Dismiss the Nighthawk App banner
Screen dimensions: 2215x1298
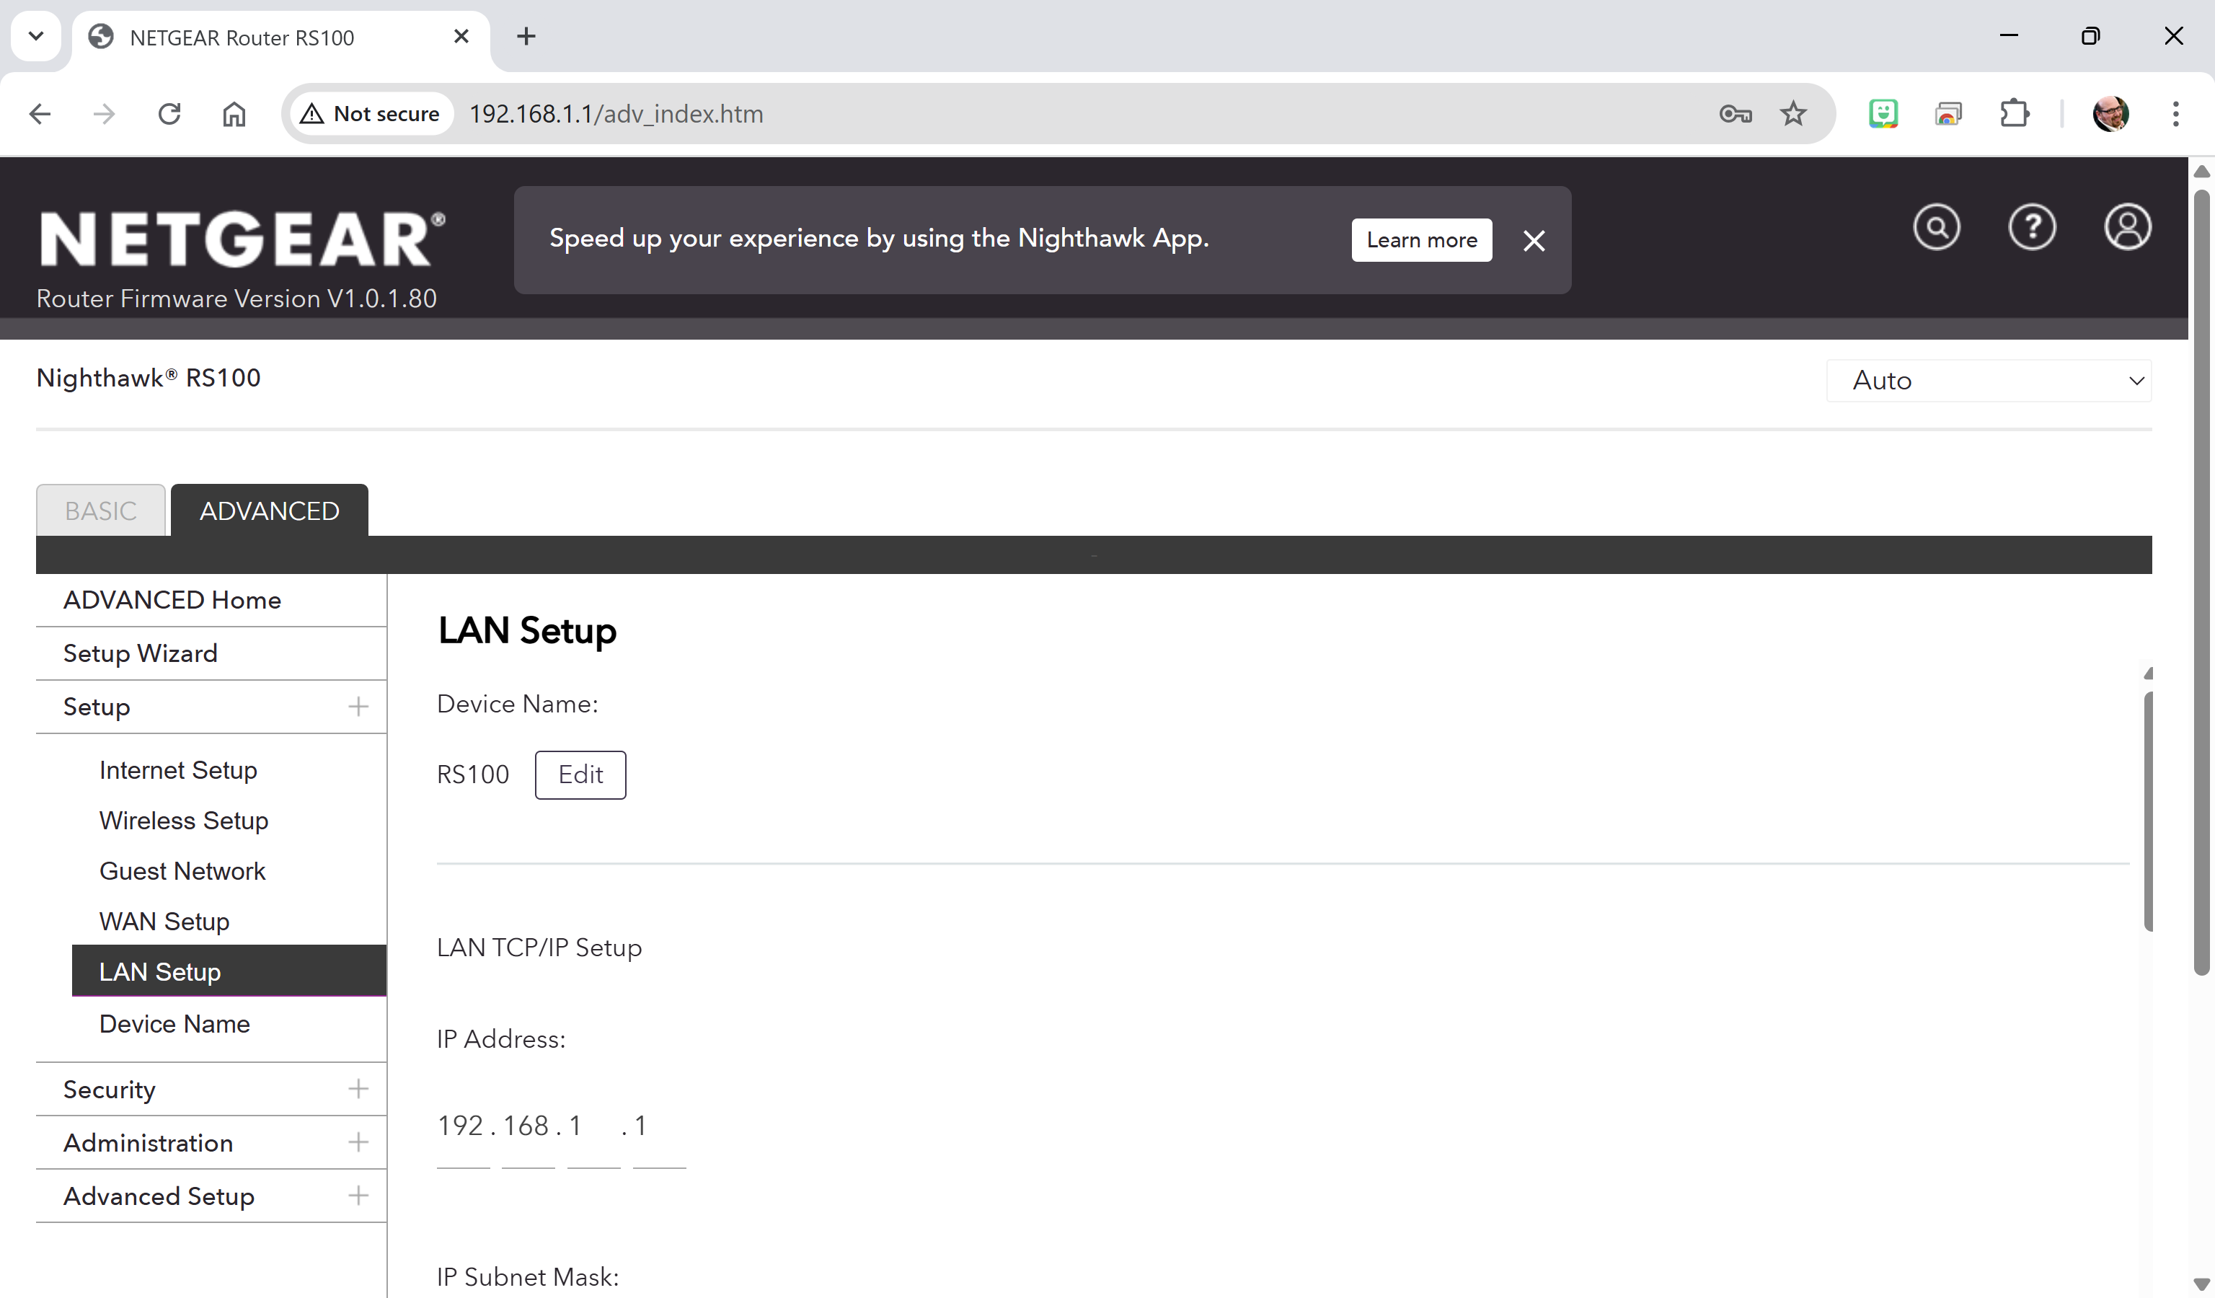pyautogui.click(x=1534, y=241)
